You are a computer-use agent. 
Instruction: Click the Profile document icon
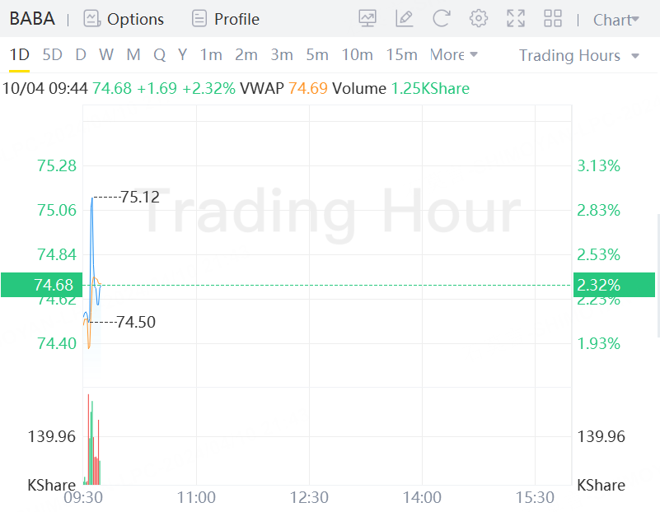coord(199,19)
